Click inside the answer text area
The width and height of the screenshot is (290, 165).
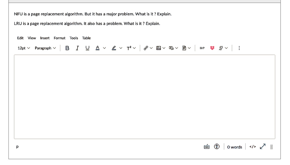point(144,97)
